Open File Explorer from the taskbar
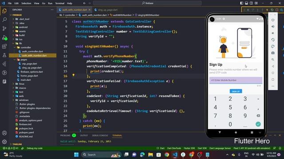 [150, 155]
